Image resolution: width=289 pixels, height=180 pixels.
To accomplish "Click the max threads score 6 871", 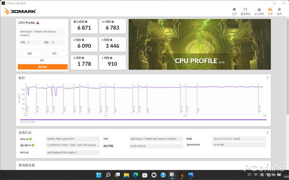I will (x=84, y=28).
